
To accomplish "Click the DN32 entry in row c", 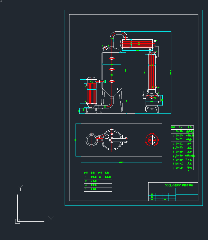I will pyautogui.click(x=179, y=139).
